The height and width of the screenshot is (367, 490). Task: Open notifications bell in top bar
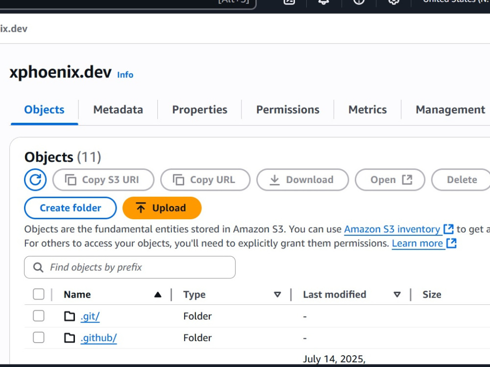324,2
